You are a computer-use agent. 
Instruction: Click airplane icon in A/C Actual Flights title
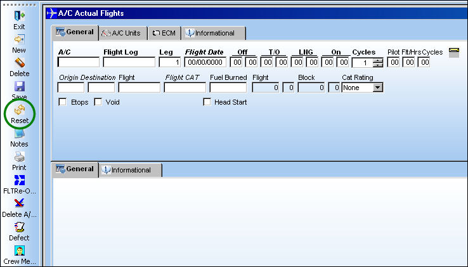pos(51,13)
